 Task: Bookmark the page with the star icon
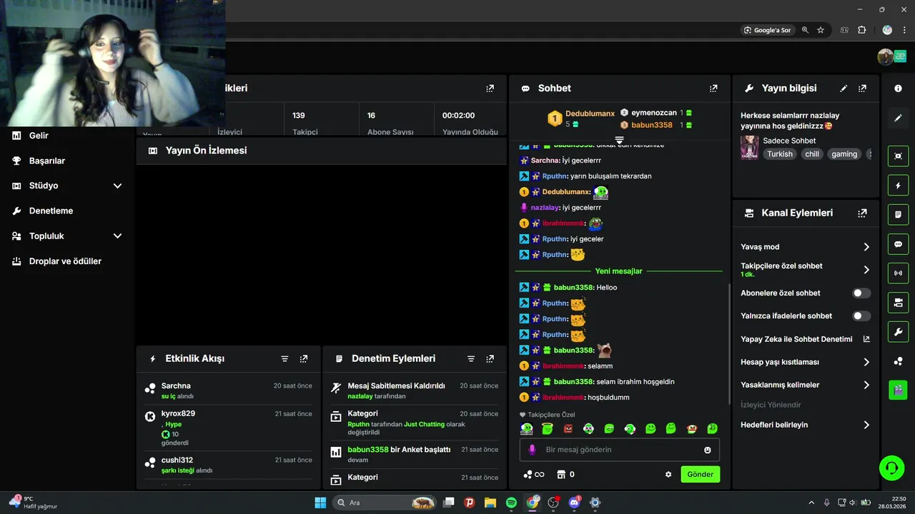click(821, 30)
